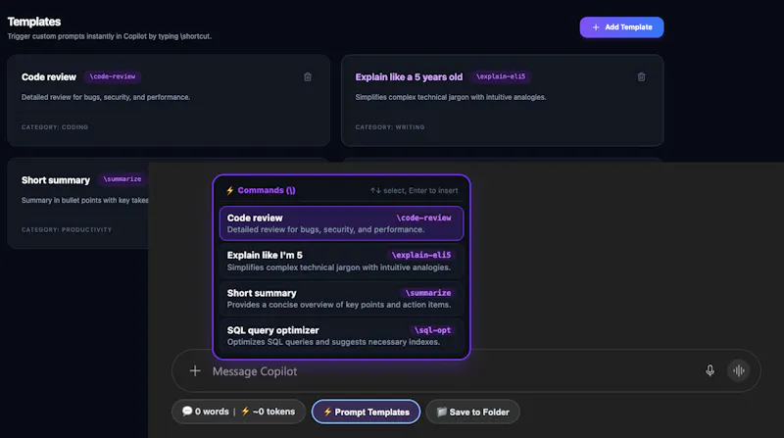Click the lightning icon in Prompt Templates button

327,412
